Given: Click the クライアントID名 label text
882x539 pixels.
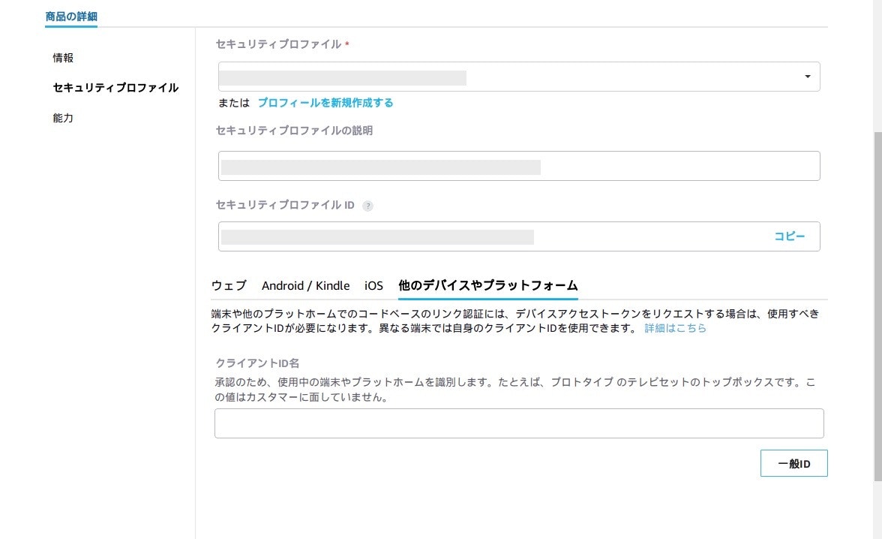Looking at the screenshot, I should (257, 363).
